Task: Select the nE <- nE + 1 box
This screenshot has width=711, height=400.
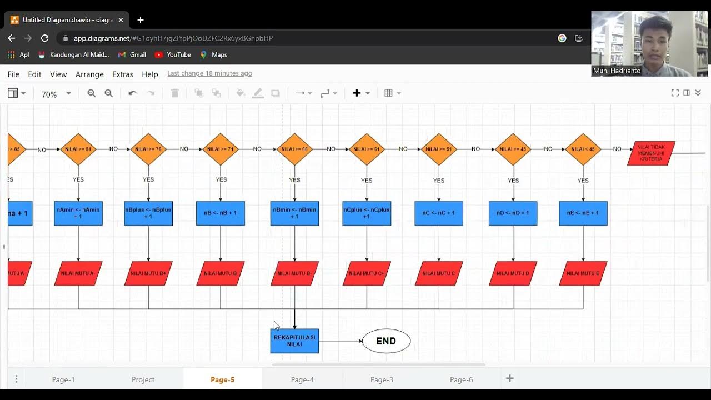Action: click(583, 213)
